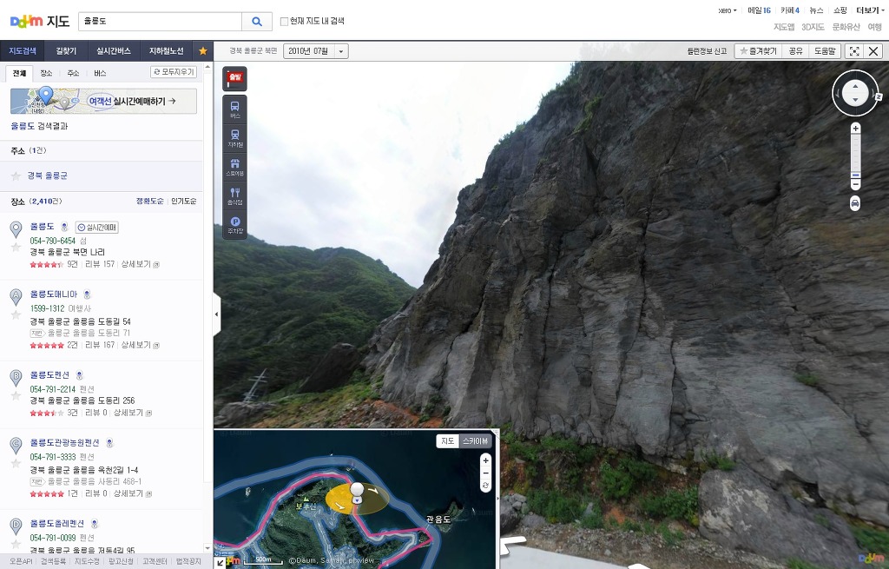This screenshot has height=569, width=889.
Task: Switch mini map to 스카이뷰
Action: (475, 440)
